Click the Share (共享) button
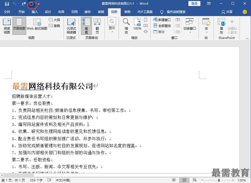This screenshot has width=251, height=183. pyautogui.click(x=227, y=12)
